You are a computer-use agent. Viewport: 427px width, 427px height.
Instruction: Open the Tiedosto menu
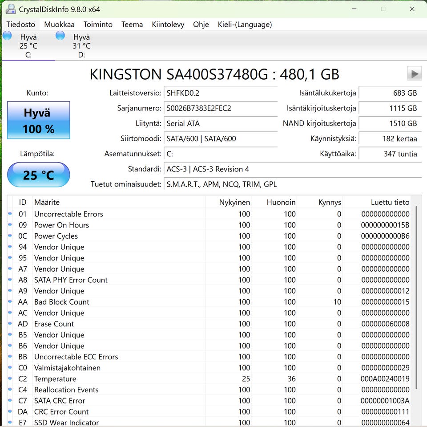click(x=20, y=24)
